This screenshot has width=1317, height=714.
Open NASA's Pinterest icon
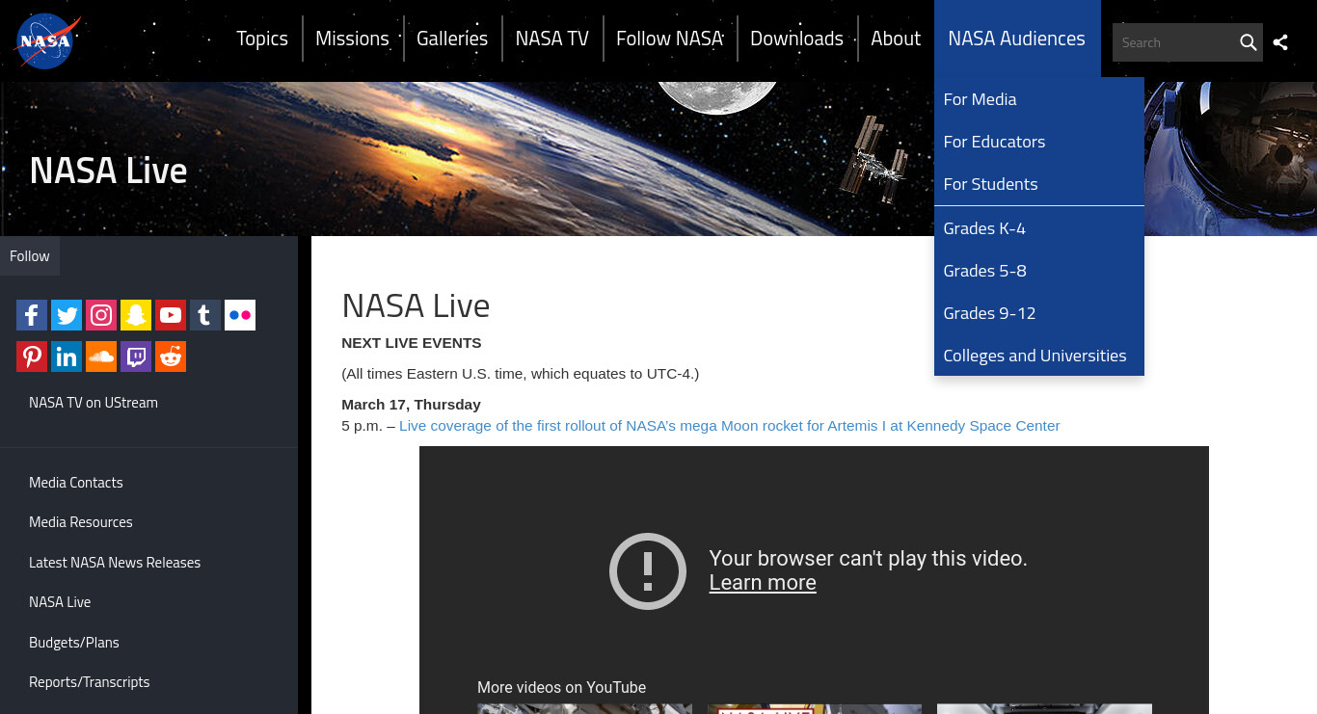pos(32,357)
